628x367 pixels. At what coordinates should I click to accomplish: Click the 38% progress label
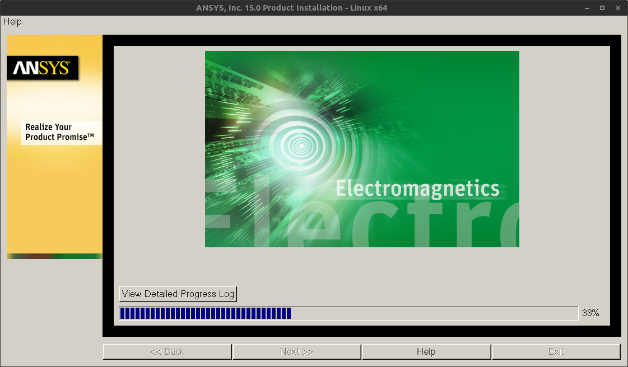[x=590, y=313]
